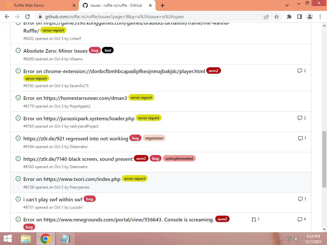View issues by author fireonjames
The height and width of the screenshot is (245, 327).
pos(79,187)
